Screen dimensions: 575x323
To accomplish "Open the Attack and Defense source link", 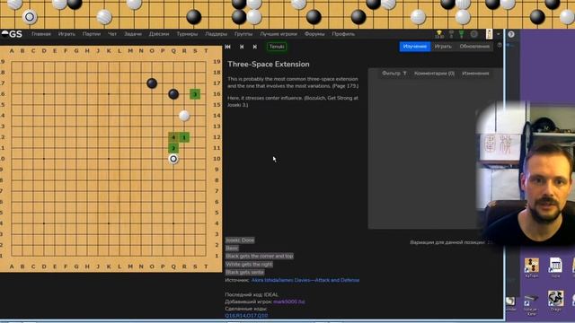I will point(305,280).
